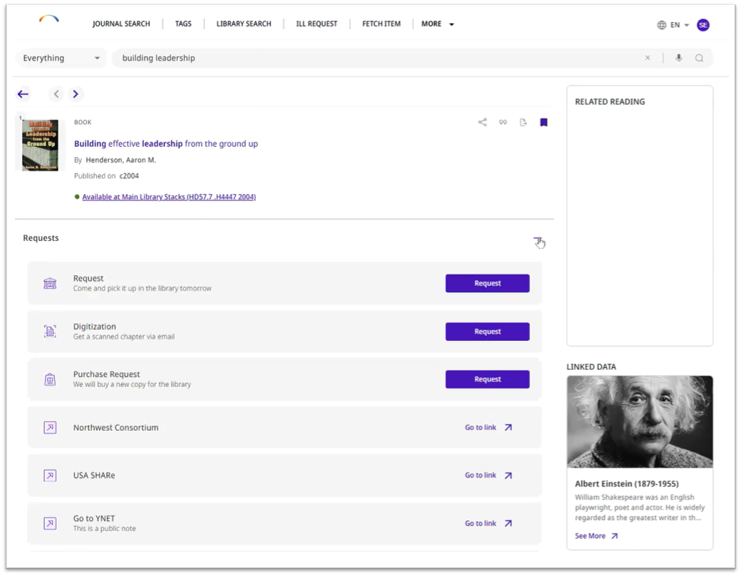Open the EN language selector

[673, 25]
